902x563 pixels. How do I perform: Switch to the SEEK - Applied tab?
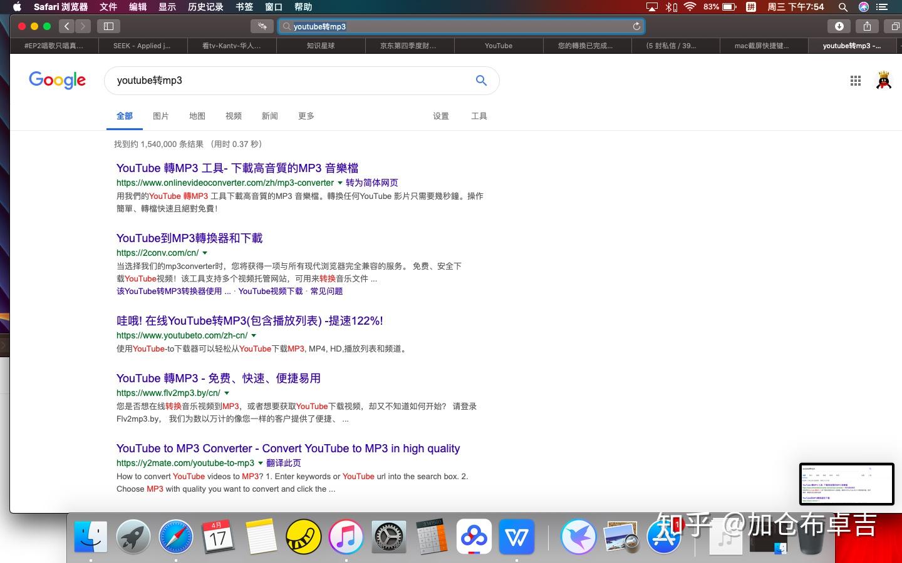pyautogui.click(x=142, y=46)
